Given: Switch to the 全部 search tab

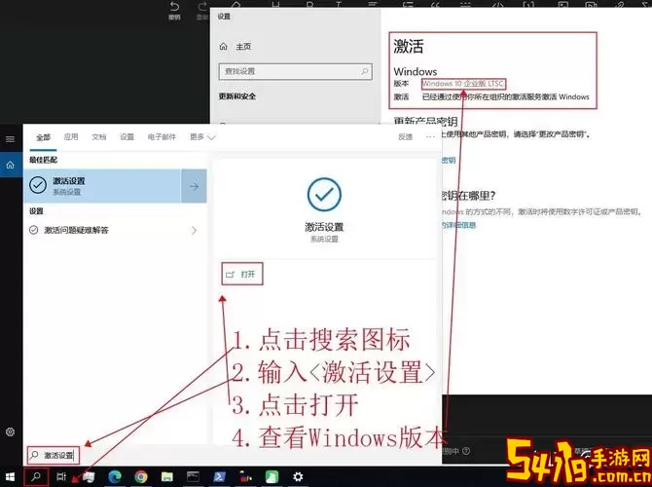Looking at the screenshot, I should pos(43,137).
